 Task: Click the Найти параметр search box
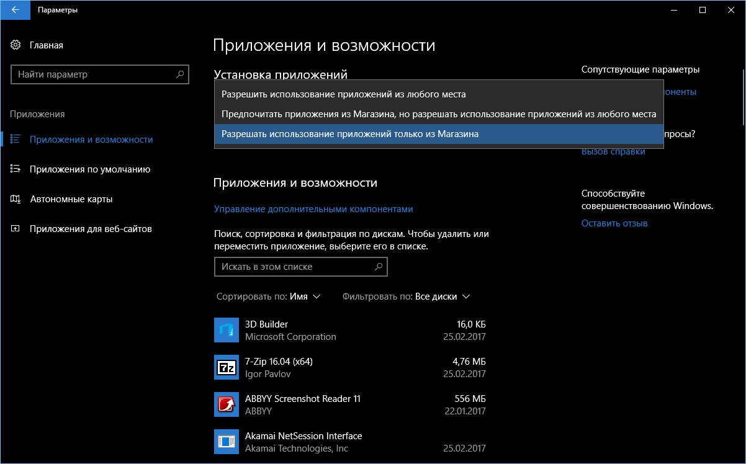100,74
